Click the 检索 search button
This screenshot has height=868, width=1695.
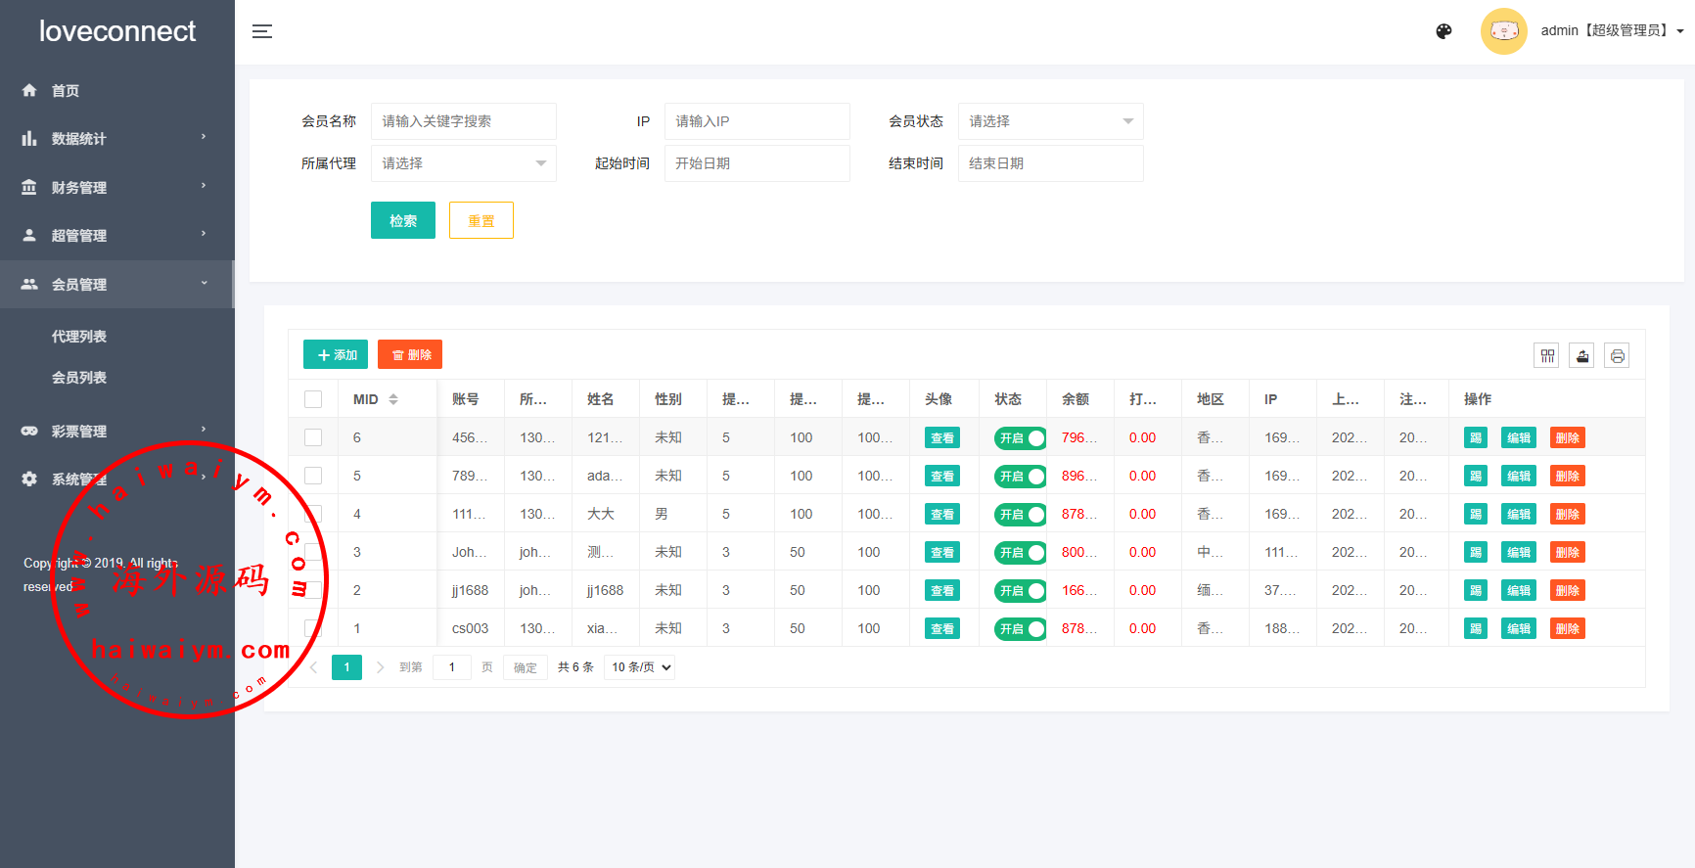pos(403,221)
